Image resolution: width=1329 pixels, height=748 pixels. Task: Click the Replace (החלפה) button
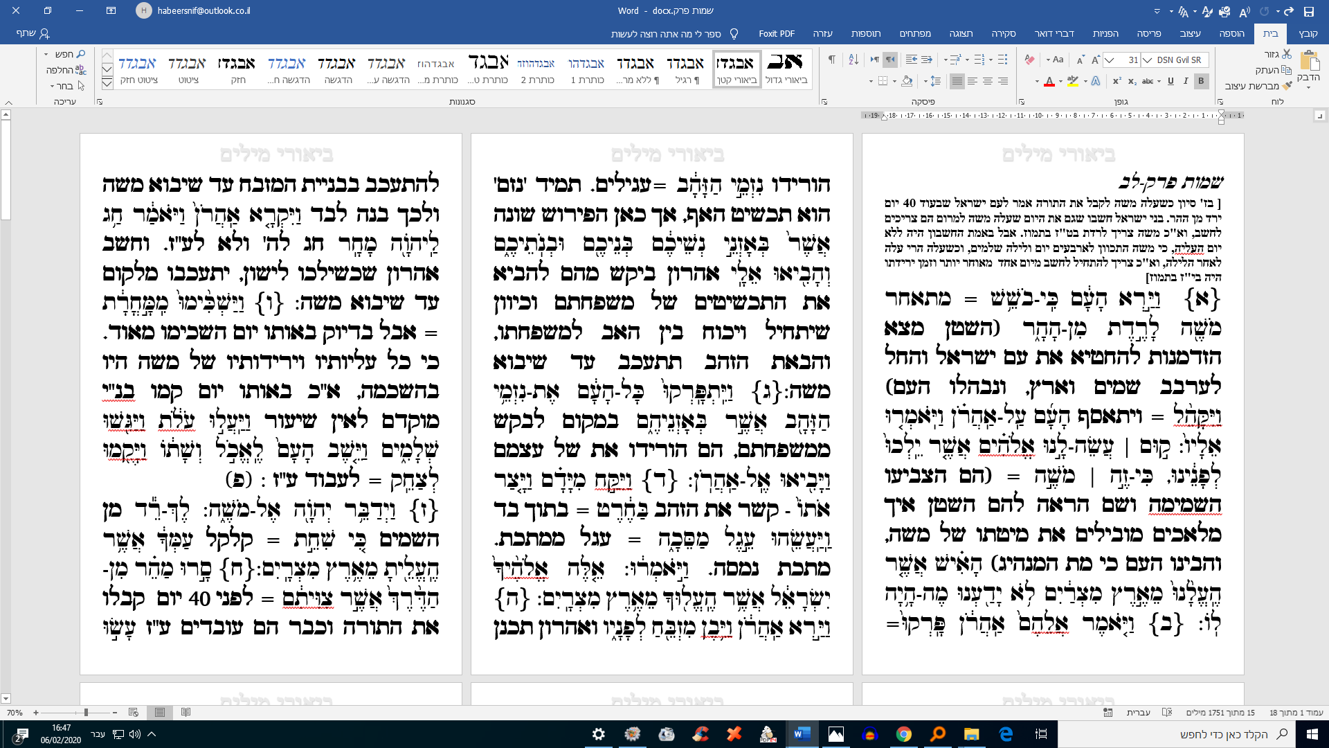(x=66, y=70)
